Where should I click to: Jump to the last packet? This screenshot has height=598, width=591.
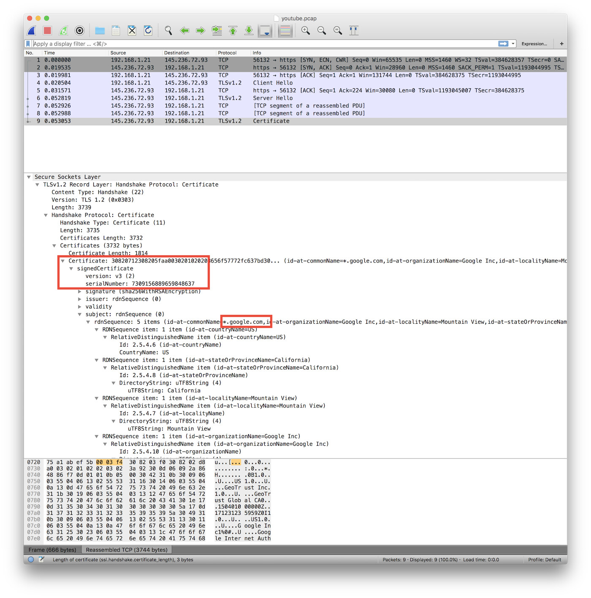(249, 30)
